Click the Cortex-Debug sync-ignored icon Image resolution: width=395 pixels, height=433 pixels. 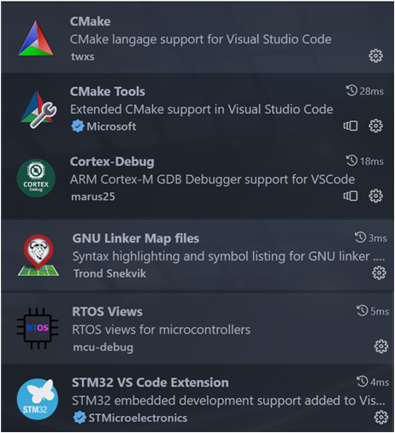tap(351, 196)
